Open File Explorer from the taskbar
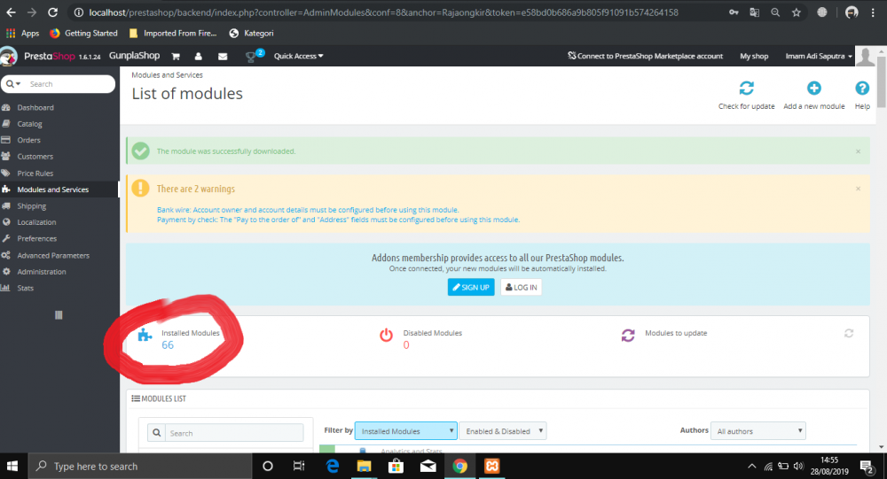 (364, 466)
